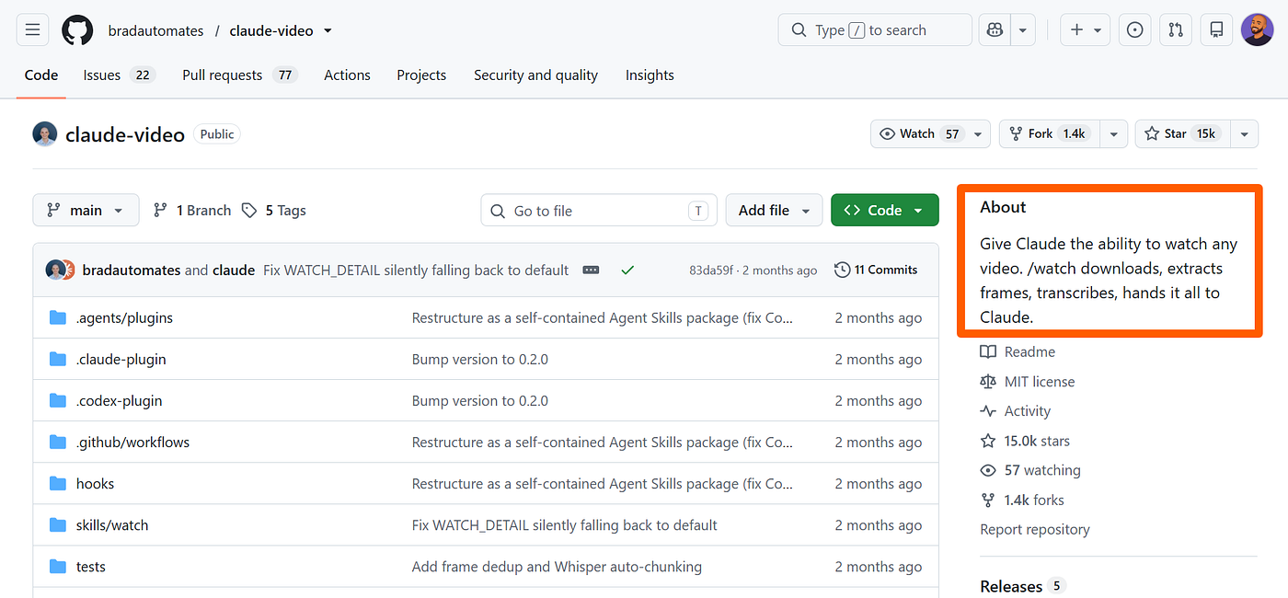
Task: Open the .agents/plugins folder
Action: tap(124, 318)
